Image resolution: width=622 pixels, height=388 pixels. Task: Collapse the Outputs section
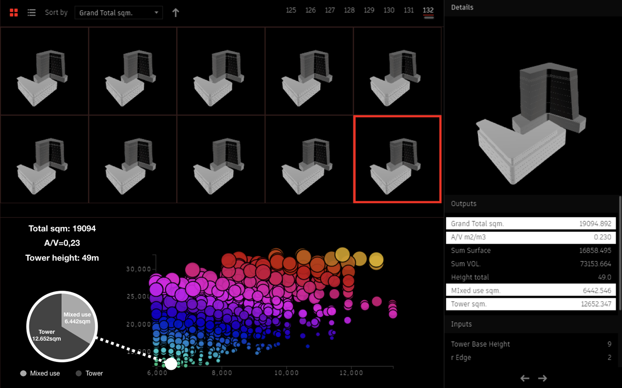[464, 204]
